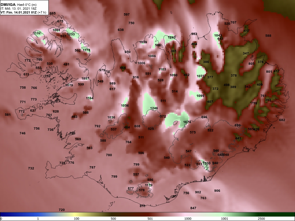
Task: Click the map value 463
Action: tap(74, 117)
